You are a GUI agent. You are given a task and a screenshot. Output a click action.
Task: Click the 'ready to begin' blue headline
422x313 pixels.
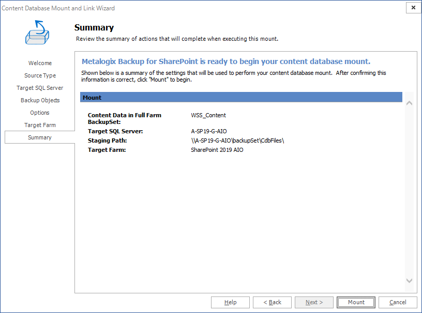(226, 61)
